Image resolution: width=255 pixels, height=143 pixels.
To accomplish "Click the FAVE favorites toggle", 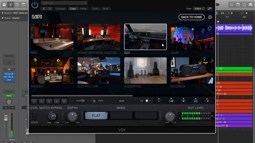I will tap(80, 100).
